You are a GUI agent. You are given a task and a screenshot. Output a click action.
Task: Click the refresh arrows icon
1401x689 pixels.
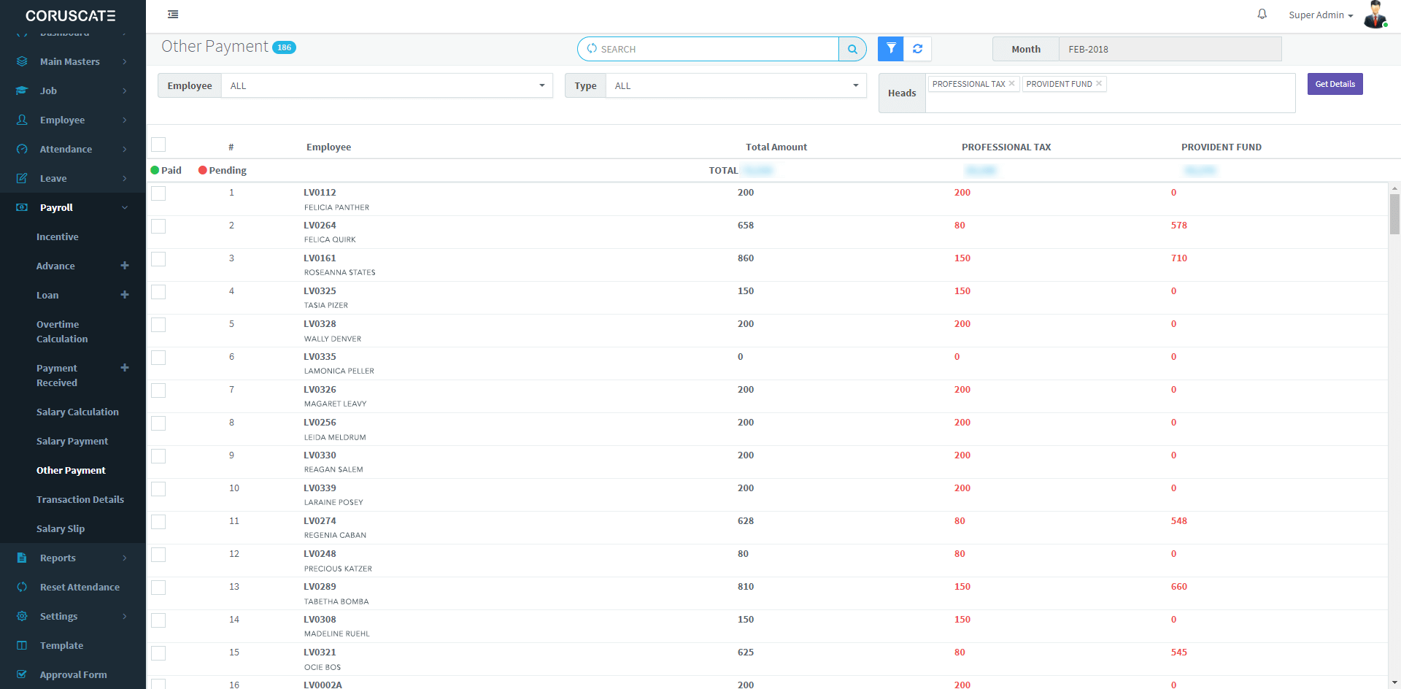click(x=917, y=49)
